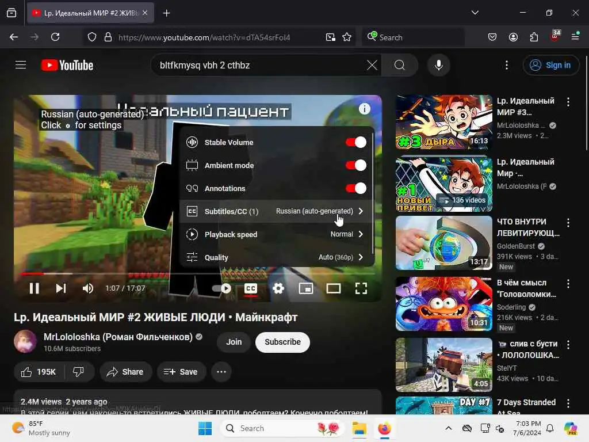Open options for ЧТО ВНУТРИ video
The width and height of the screenshot is (589, 442).
click(568, 223)
